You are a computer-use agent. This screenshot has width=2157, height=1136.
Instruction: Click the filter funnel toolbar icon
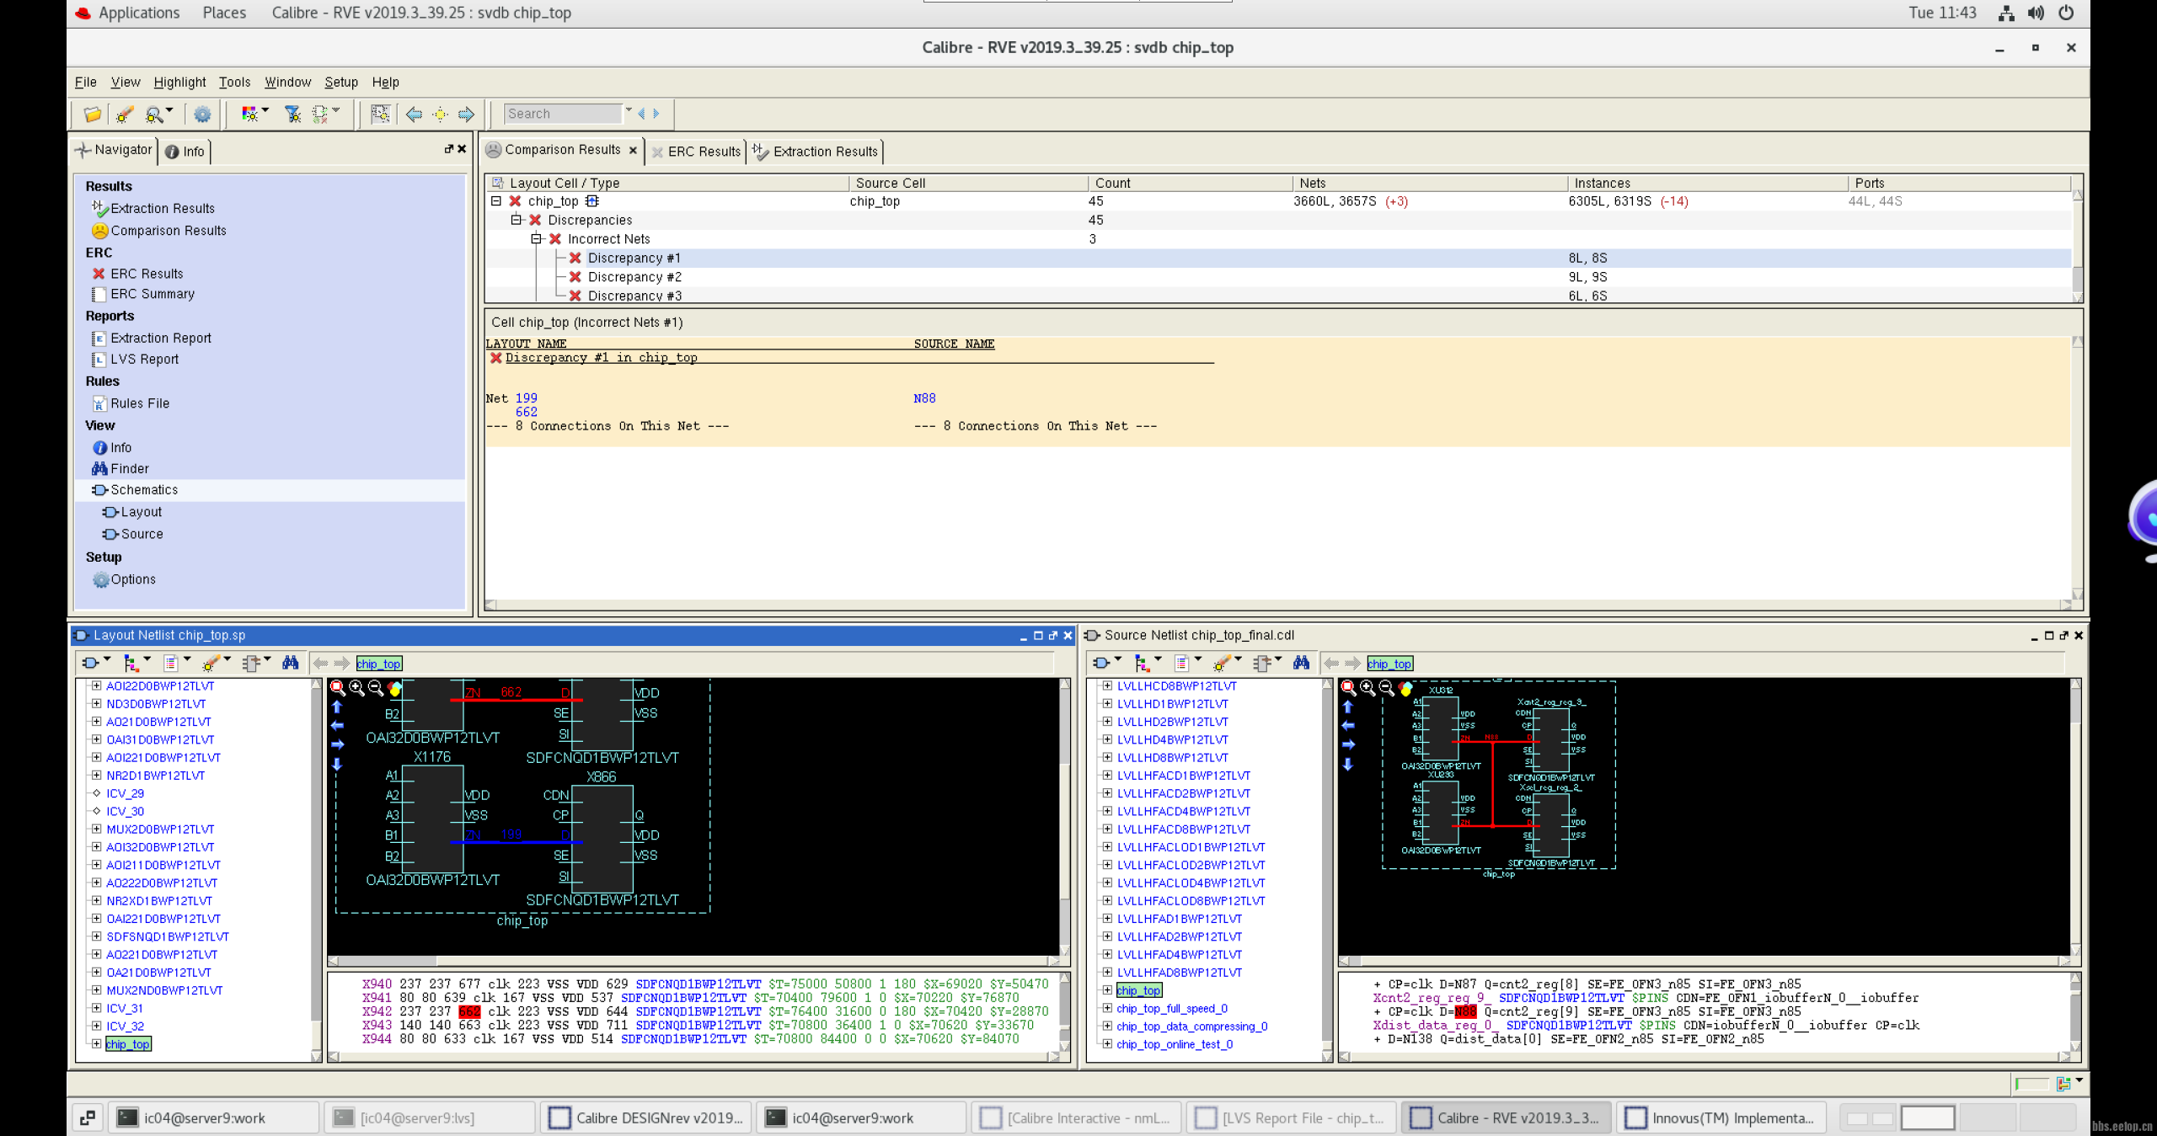pyautogui.click(x=292, y=114)
